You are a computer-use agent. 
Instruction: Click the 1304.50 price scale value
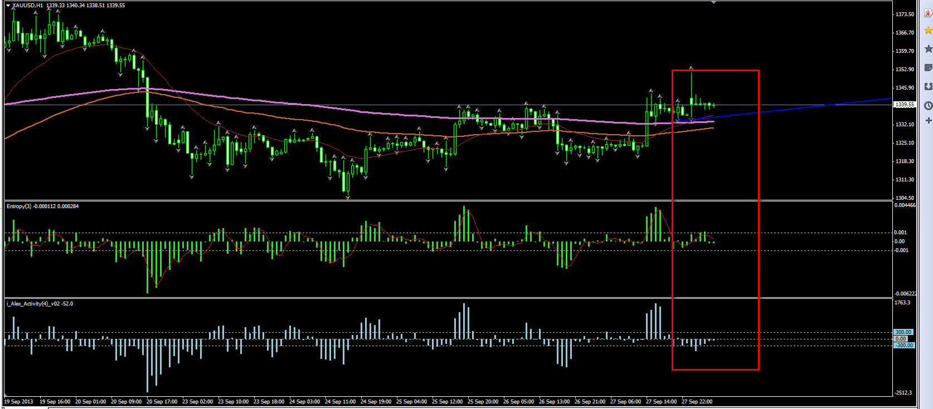pos(905,198)
